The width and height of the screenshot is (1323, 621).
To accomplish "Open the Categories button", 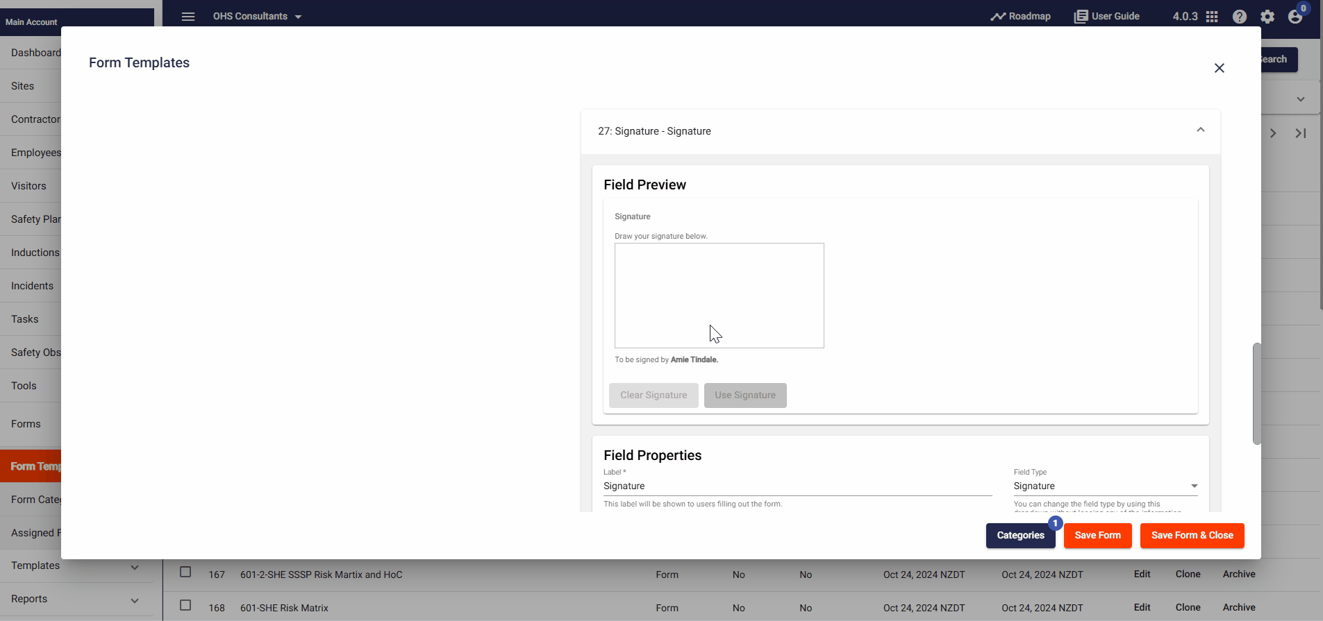I will point(1021,536).
